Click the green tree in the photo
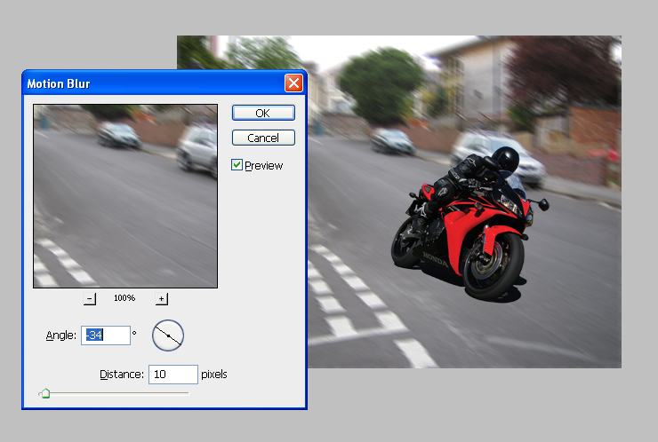The image size is (658, 442). [x=381, y=84]
